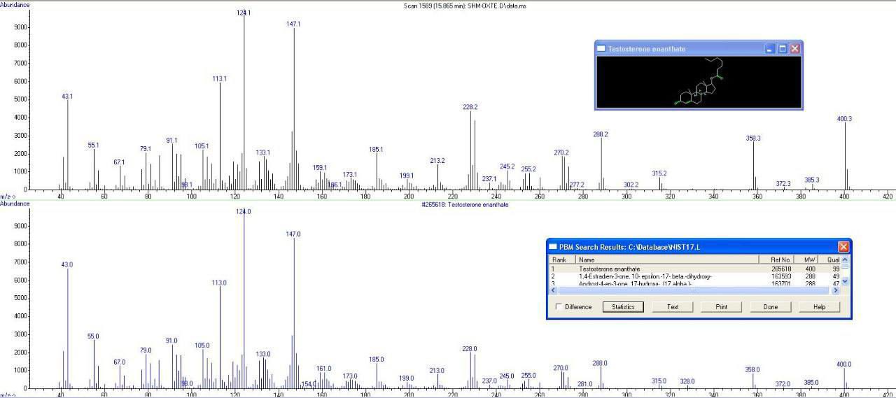Screen dimensions: 896x398
Task: Click the MW column header
Action: click(x=810, y=260)
